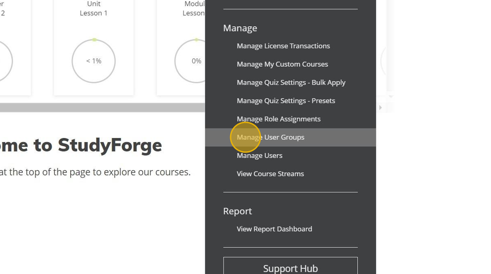Click the Support Hub button
The image size is (491, 274).
[x=290, y=267]
